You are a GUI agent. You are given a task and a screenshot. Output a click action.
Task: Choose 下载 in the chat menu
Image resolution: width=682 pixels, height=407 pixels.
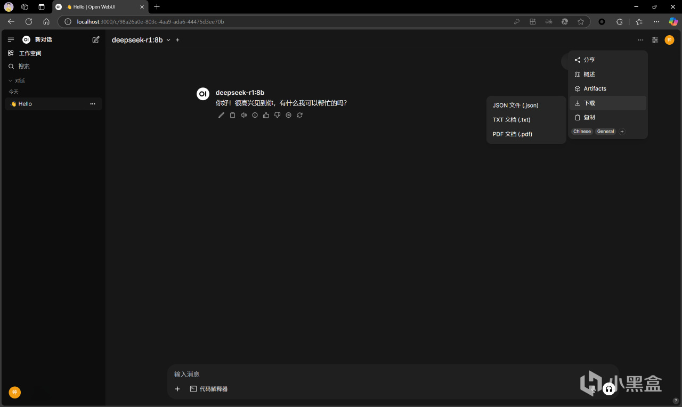[x=608, y=103]
